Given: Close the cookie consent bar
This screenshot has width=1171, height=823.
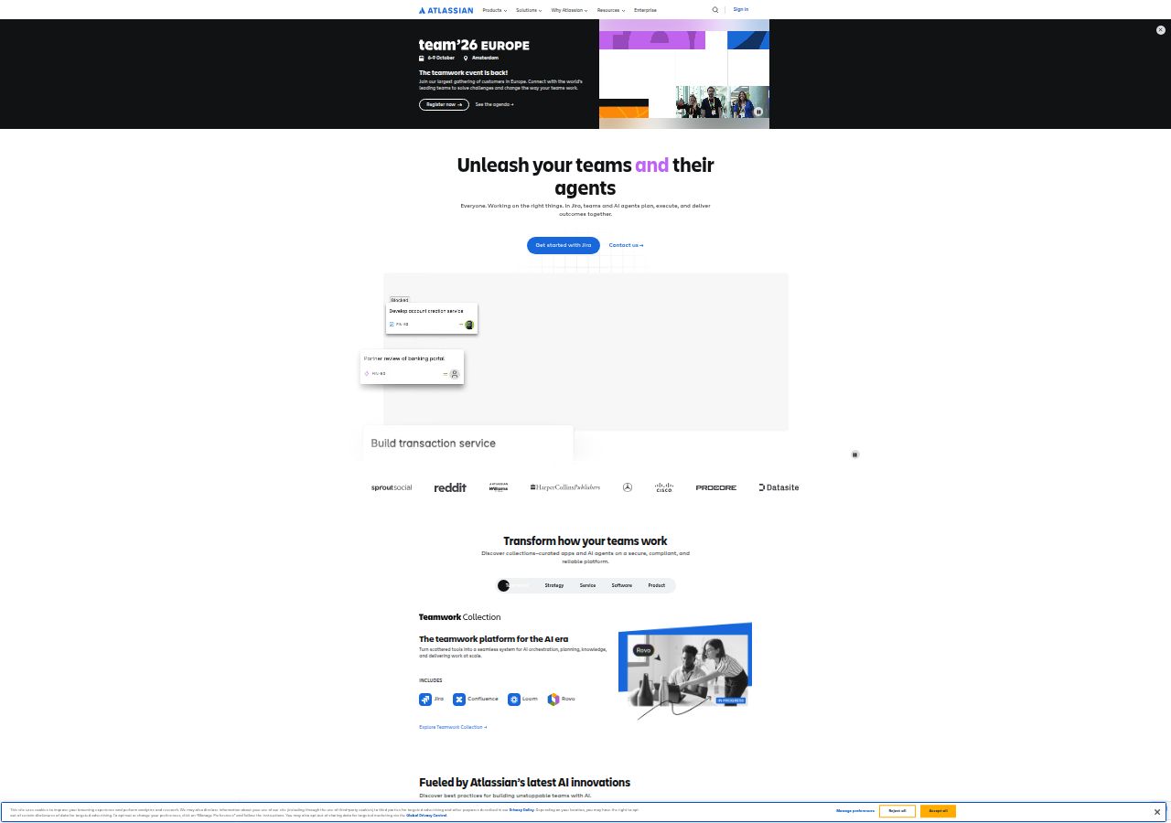Looking at the screenshot, I should pos(1157,812).
